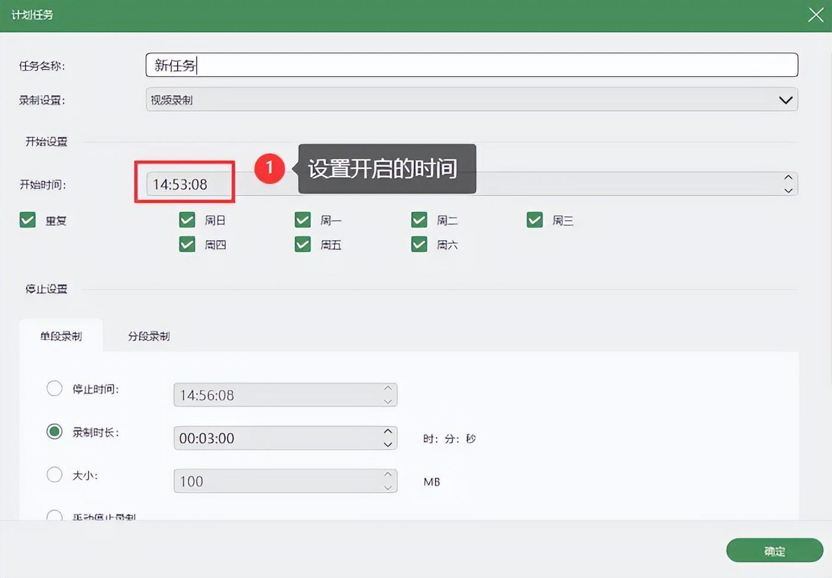Toggle the 周一 checkbox
This screenshot has height=578, width=832.
[x=303, y=221]
